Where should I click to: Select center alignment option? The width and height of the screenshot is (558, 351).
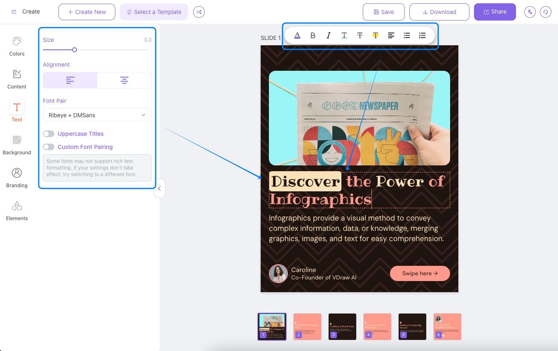click(x=124, y=80)
